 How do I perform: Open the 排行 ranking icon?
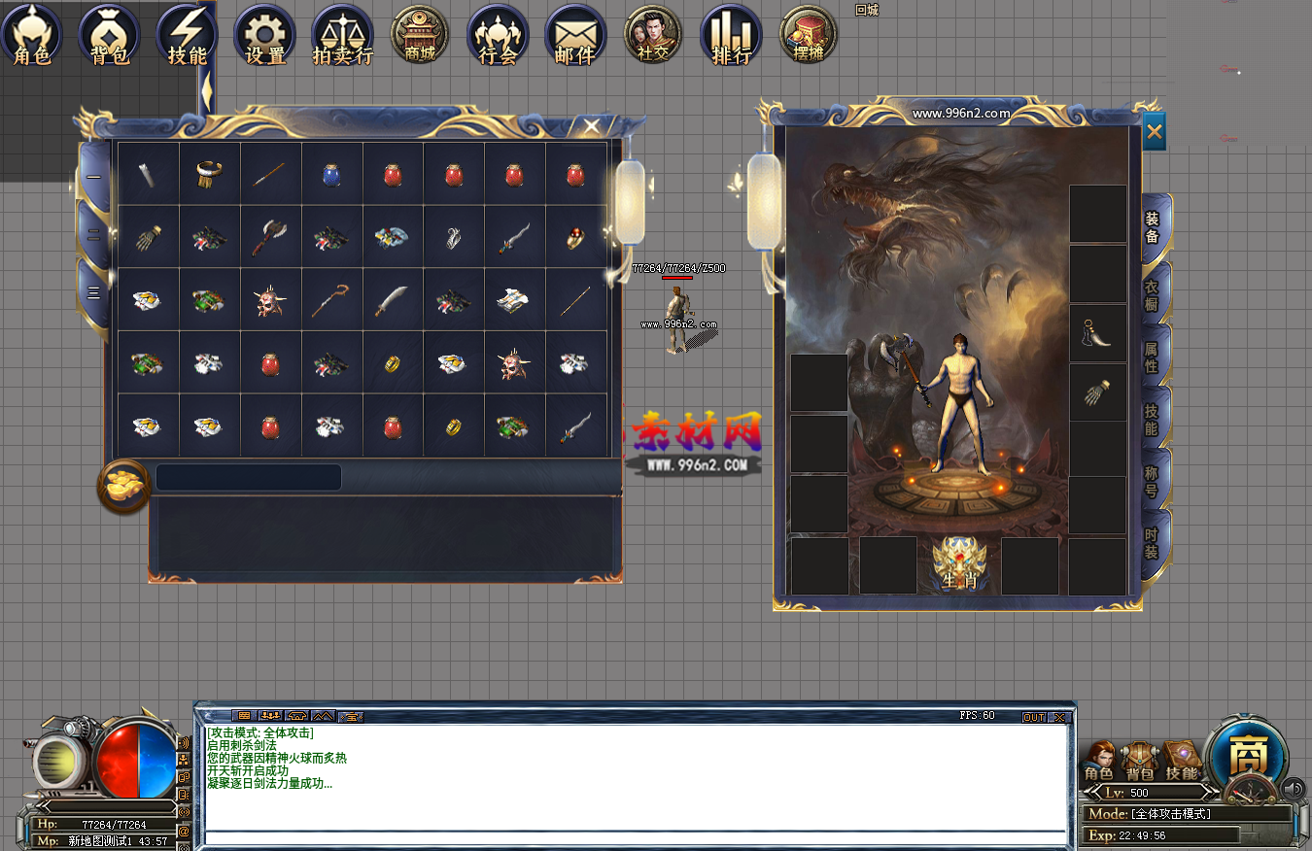731,35
